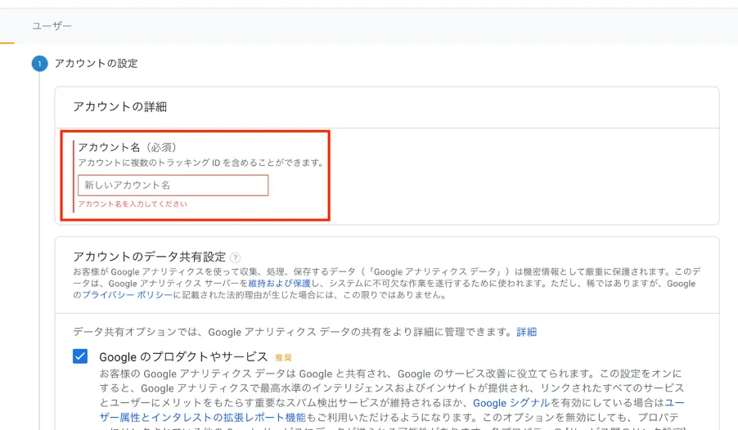Image resolution: width=738 pixels, height=430 pixels.
Task: Click the アカウント名（必須）field label
Action: click(127, 147)
